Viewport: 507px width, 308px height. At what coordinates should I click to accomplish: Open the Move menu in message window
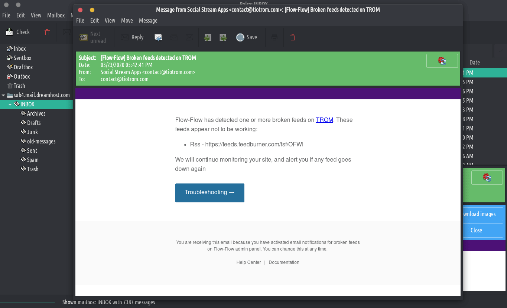pos(127,21)
